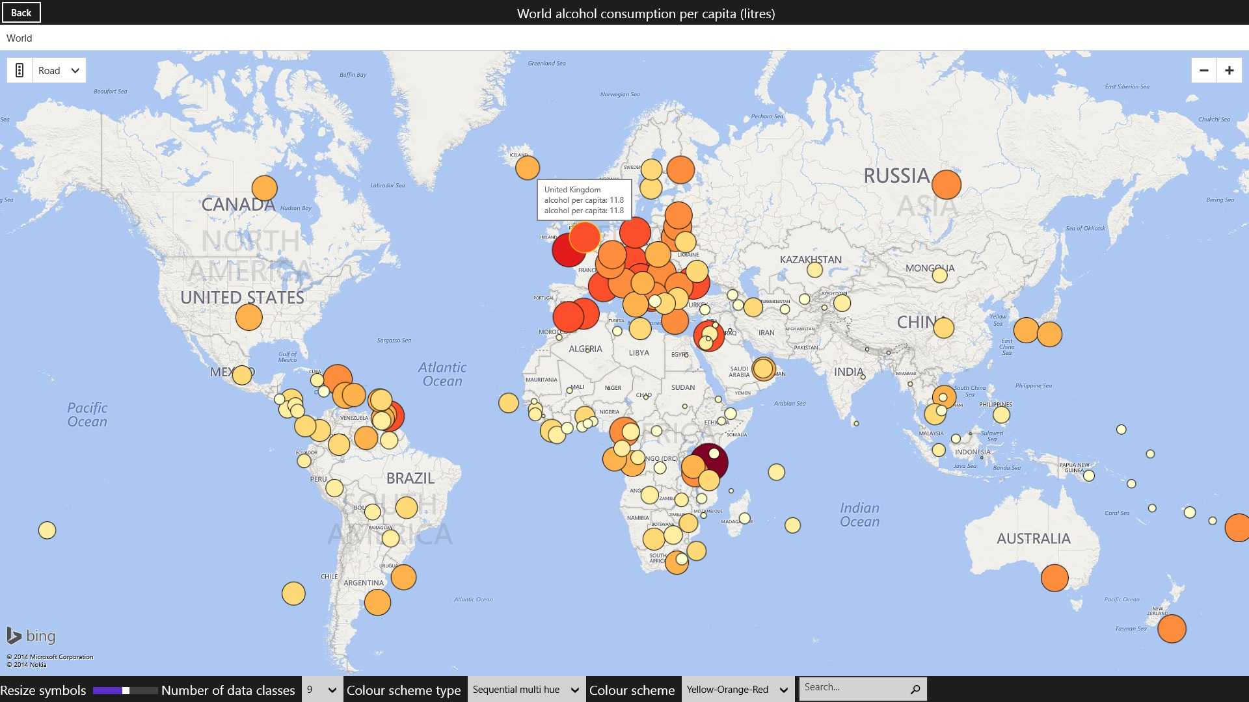Click the New Zealand data circle
The image size is (1249, 702).
[1172, 629]
